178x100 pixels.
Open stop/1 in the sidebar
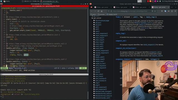(97, 83)
